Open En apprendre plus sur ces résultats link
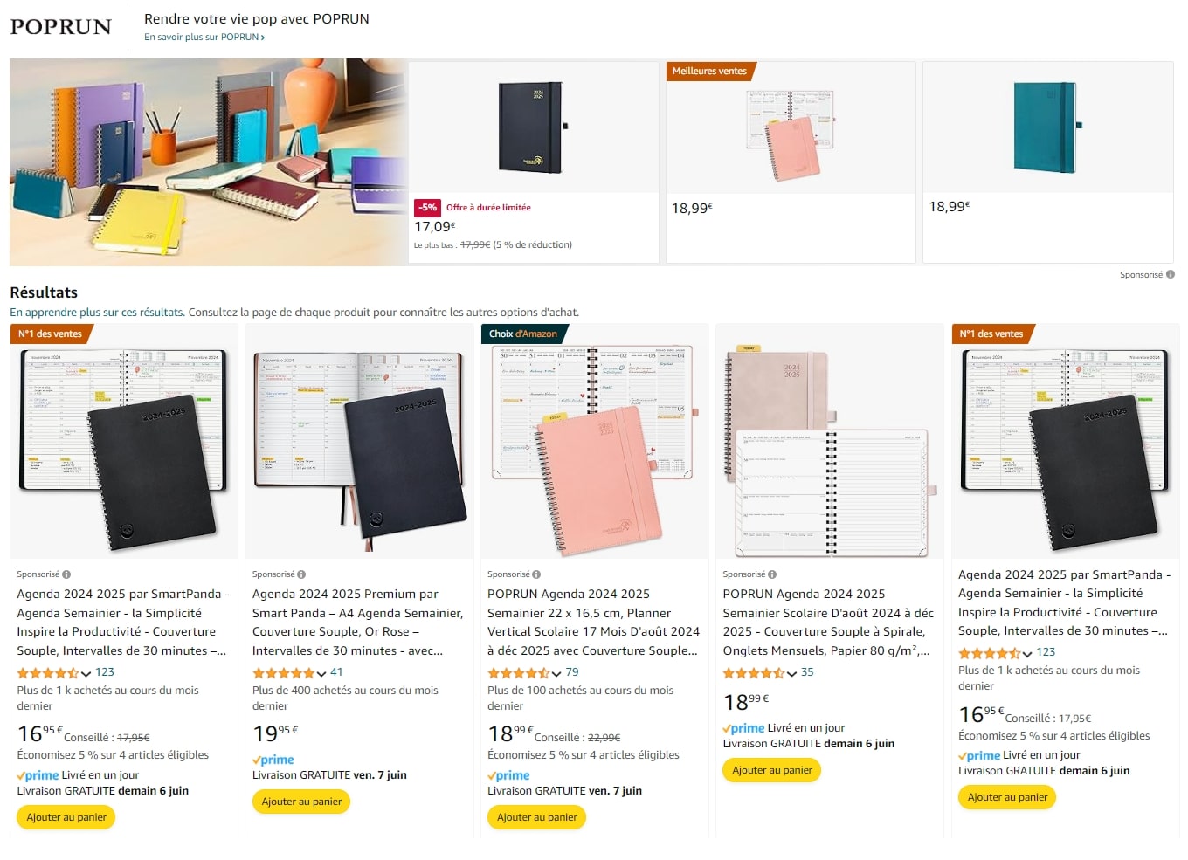This screenshot has width=1188, height=860. tap(97, 312)
